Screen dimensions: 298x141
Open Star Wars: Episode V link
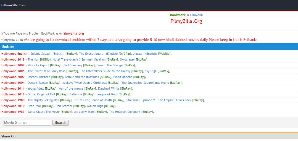tap(159, 100)
